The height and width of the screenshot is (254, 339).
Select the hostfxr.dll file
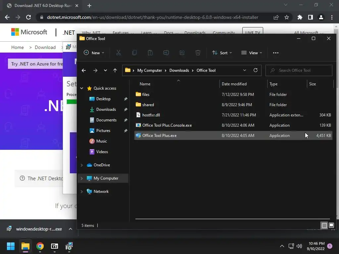233,115
